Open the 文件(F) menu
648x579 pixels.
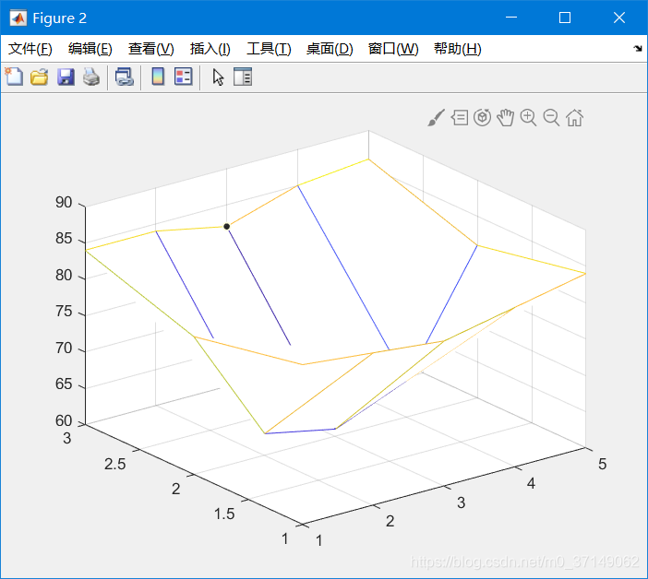(x=30, y=49)
